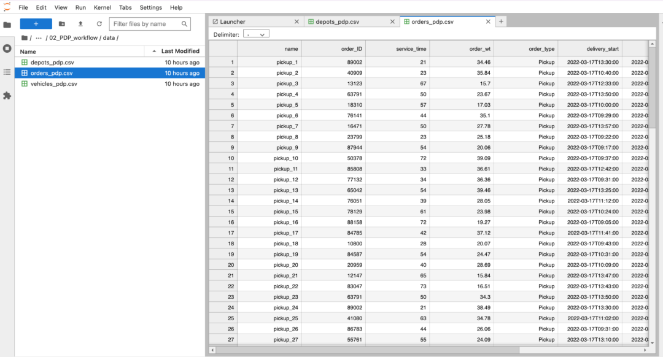Refresh the file list

click(99, 24)
